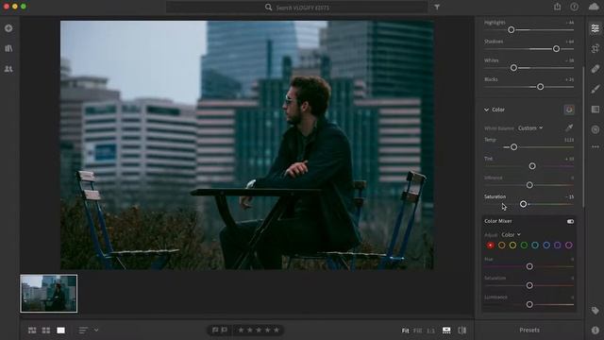
Task: Click the B&W color profile icon beside Color
Action: [x=569, y=110]
